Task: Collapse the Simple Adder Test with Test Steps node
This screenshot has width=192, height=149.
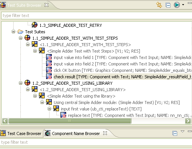Action: click(35, 51)
